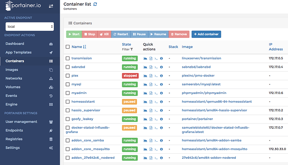The width and height of the screenshot is (288, 165).
Task: Click the refresh icon beside Container list
Action: click(95, 4)
